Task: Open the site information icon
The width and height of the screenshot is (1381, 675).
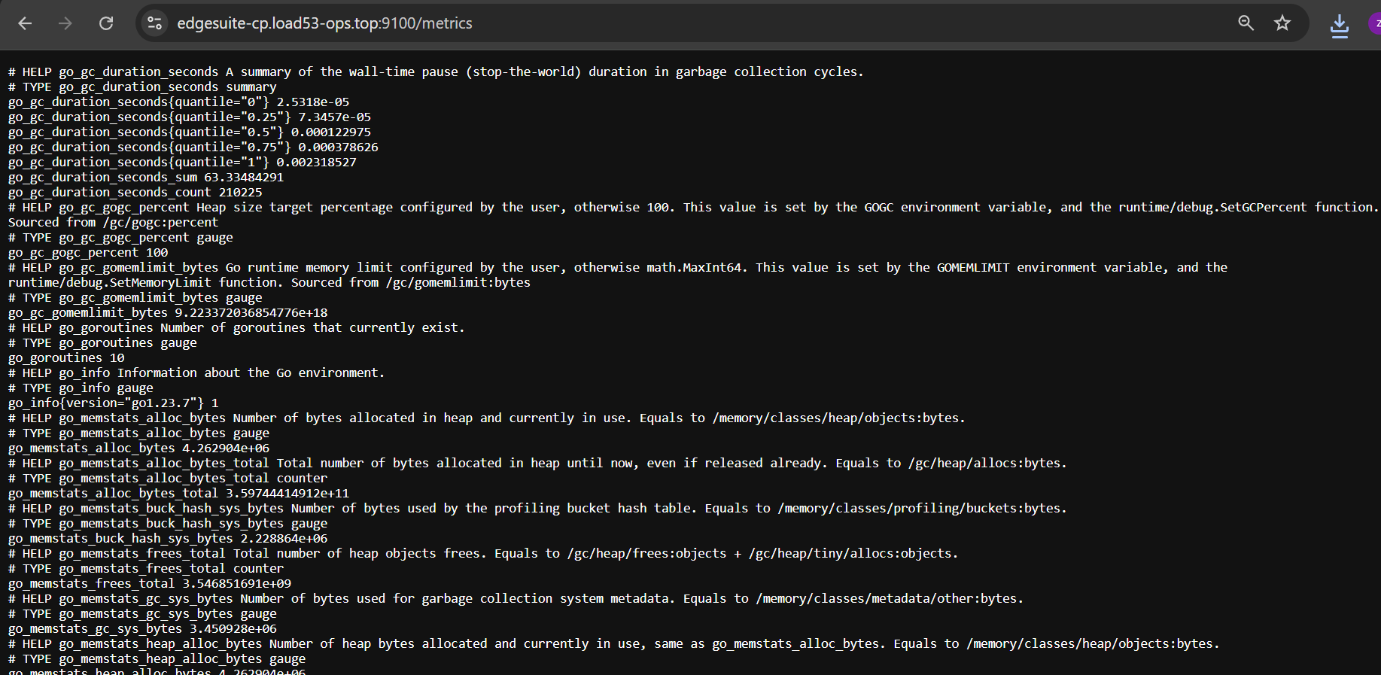Action: (x=155, y=23)
